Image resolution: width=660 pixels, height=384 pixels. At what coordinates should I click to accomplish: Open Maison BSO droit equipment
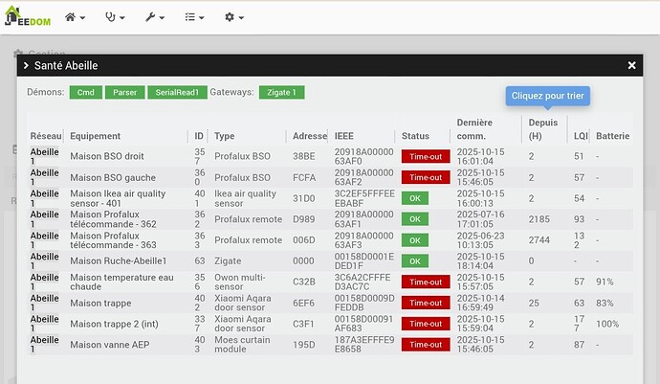(107, 156)
